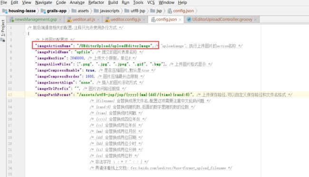Click line number 4 in gutter
The image size is (309, 177).
pos(11,46)
